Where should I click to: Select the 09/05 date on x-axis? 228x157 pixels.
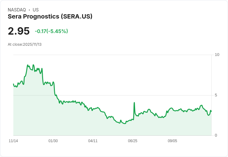point(172,141)
